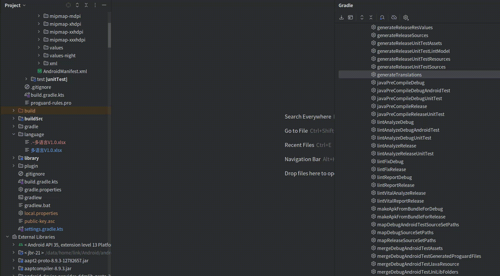Click the Gradle panel title
Viewport: 500px width, 276px height.
[346, 5]
